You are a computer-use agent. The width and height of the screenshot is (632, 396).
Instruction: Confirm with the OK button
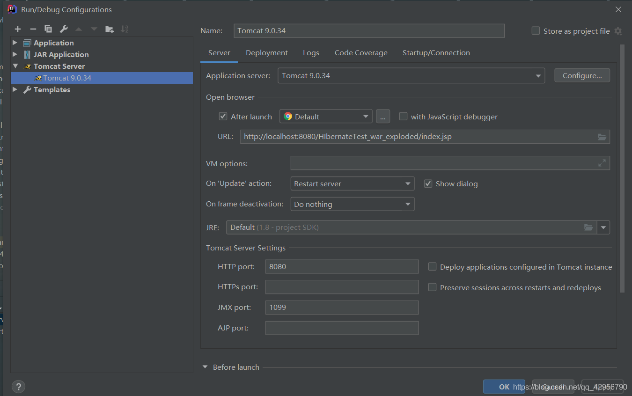(504, 387)
